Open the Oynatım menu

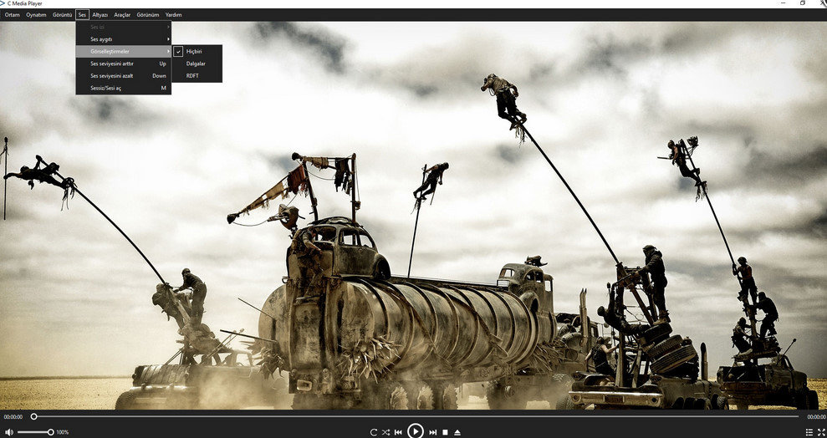click(x=37, y=15)
